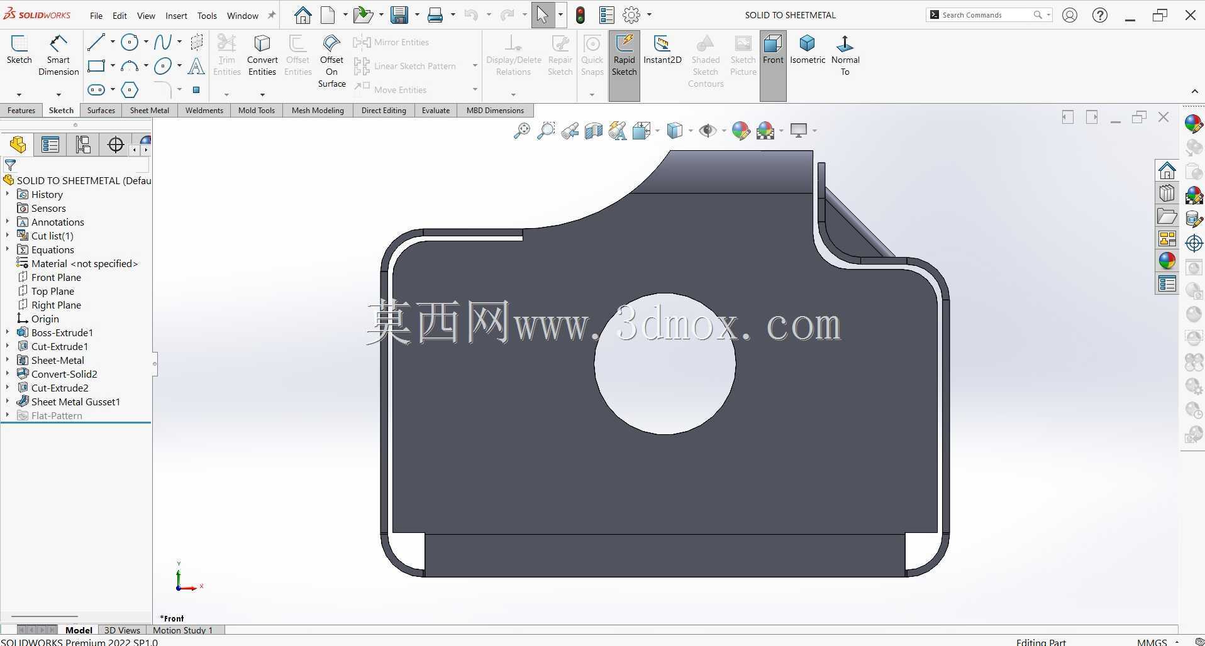The width and height of the screenshot is (1205, 646).
Task: Open the Circle tool dropdown arrow
Action: 146,42
